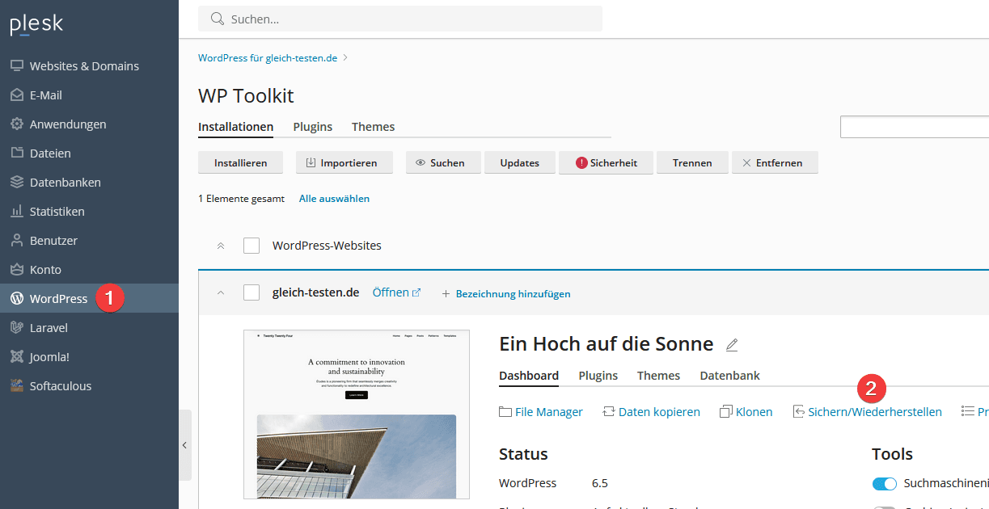Open the Datenbank tab of the site

click(x=729, y=376)
